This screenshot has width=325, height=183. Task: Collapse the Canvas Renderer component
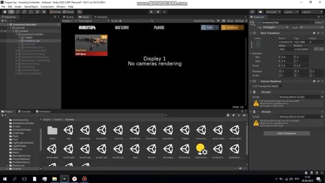[x=251, y=81]
